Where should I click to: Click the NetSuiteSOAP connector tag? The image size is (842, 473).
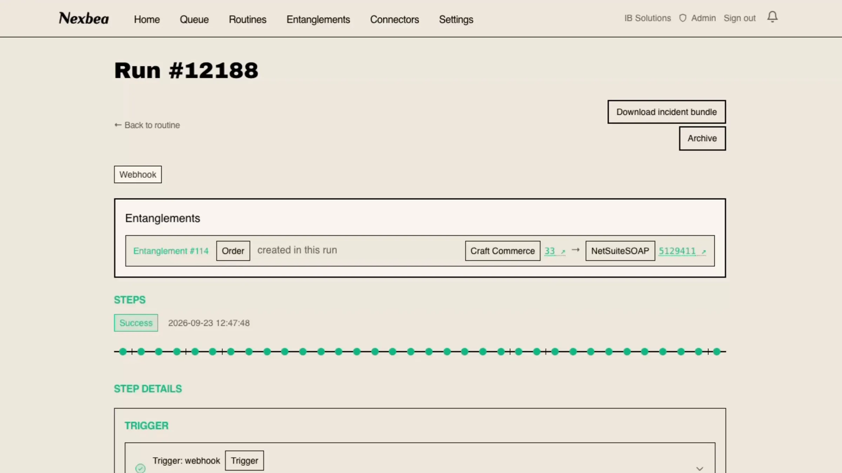click(x=620, y=251)
